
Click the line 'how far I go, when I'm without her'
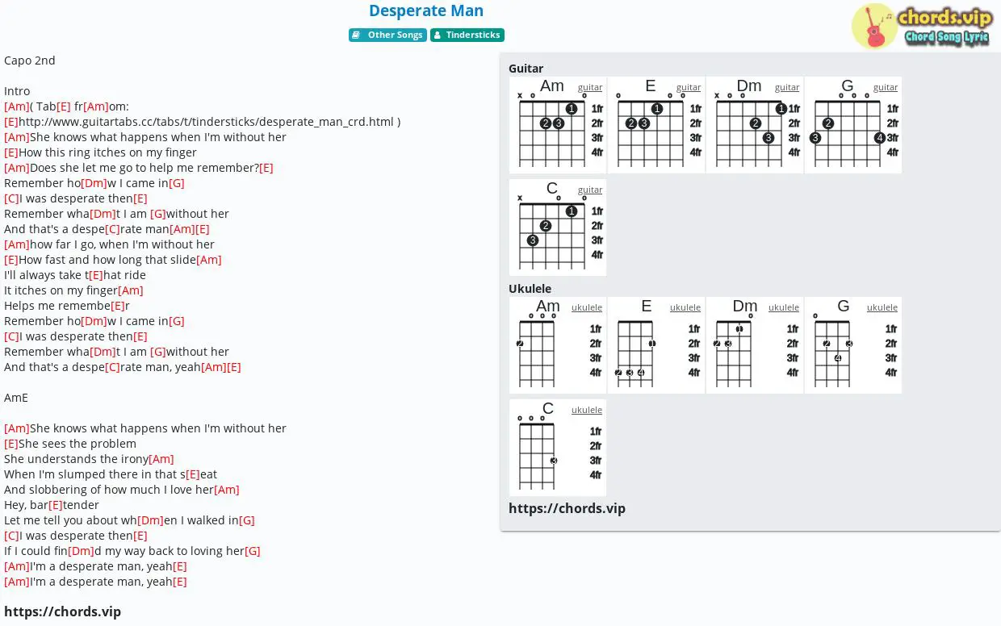109,244
